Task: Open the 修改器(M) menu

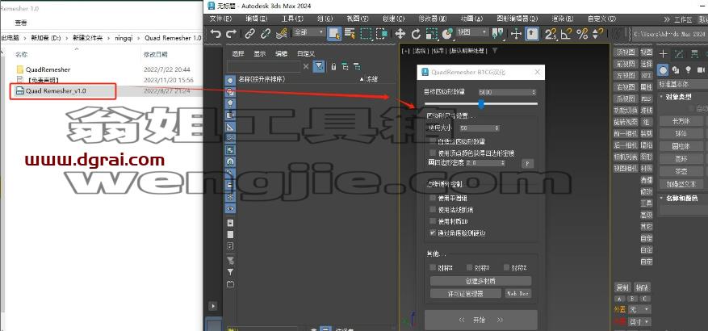Action: (432, 19)
